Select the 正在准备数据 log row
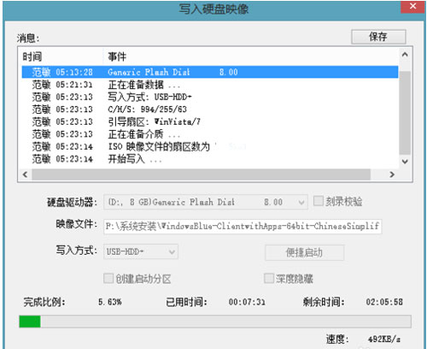This screenshot has height=349, width=427. point(210,85)
